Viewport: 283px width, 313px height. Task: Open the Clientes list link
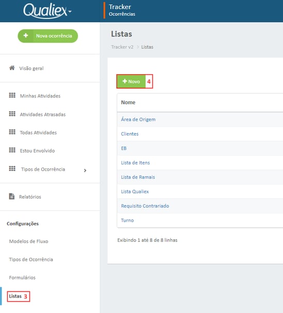coord(130,134)
